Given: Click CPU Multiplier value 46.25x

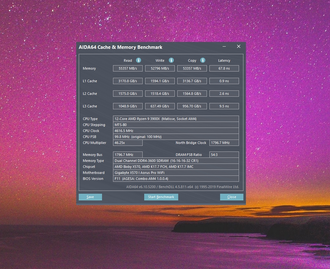Looking at the screenshot, I should coord(128,143).
